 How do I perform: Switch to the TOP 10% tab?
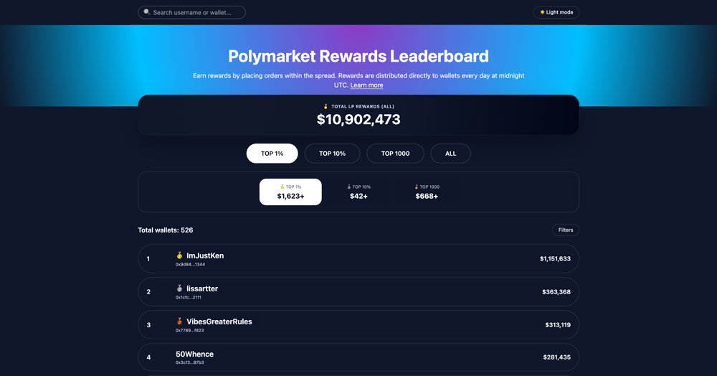333,154
